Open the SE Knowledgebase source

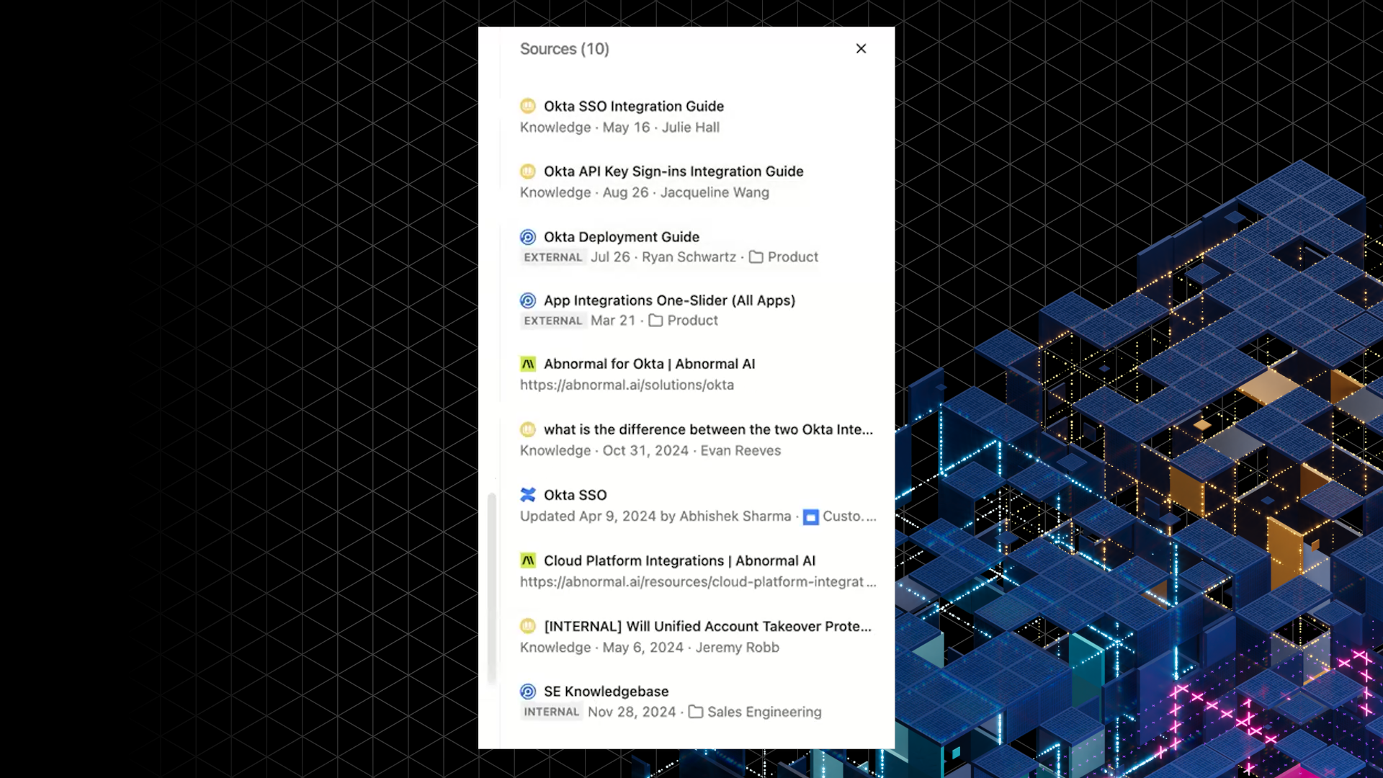tap(606, 692)
